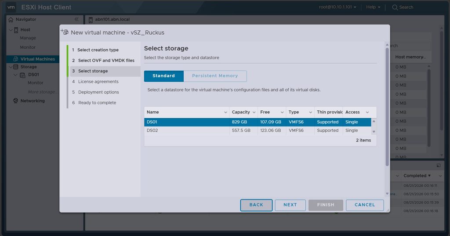The height and width of the screenshot is (236, 450).
Task: Select the DS01 datastore row
Action: click(x=258, y=122)
